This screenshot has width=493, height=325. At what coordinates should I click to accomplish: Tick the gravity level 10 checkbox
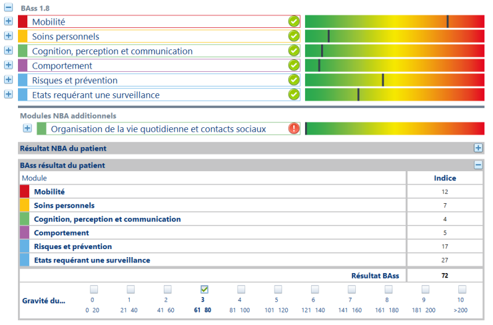click(x=460, y=289)
